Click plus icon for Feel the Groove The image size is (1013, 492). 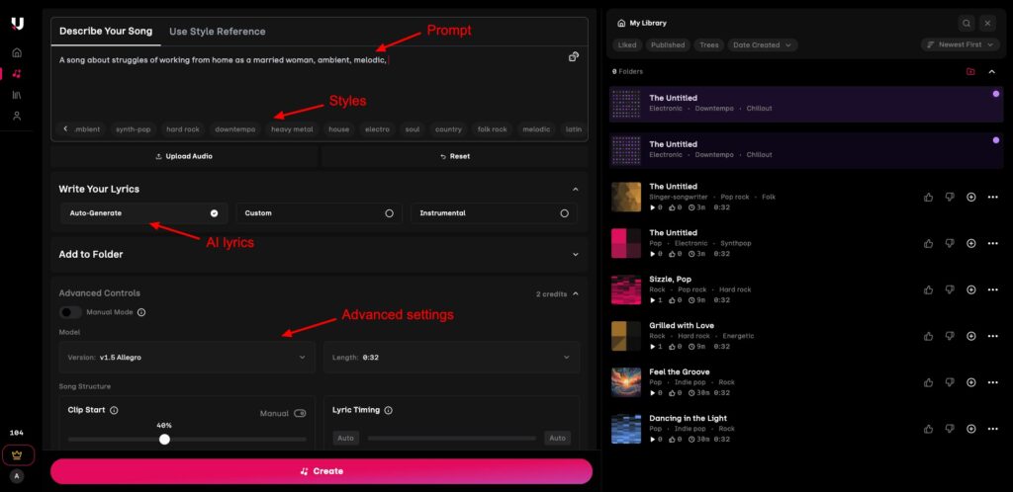(971, 382)
